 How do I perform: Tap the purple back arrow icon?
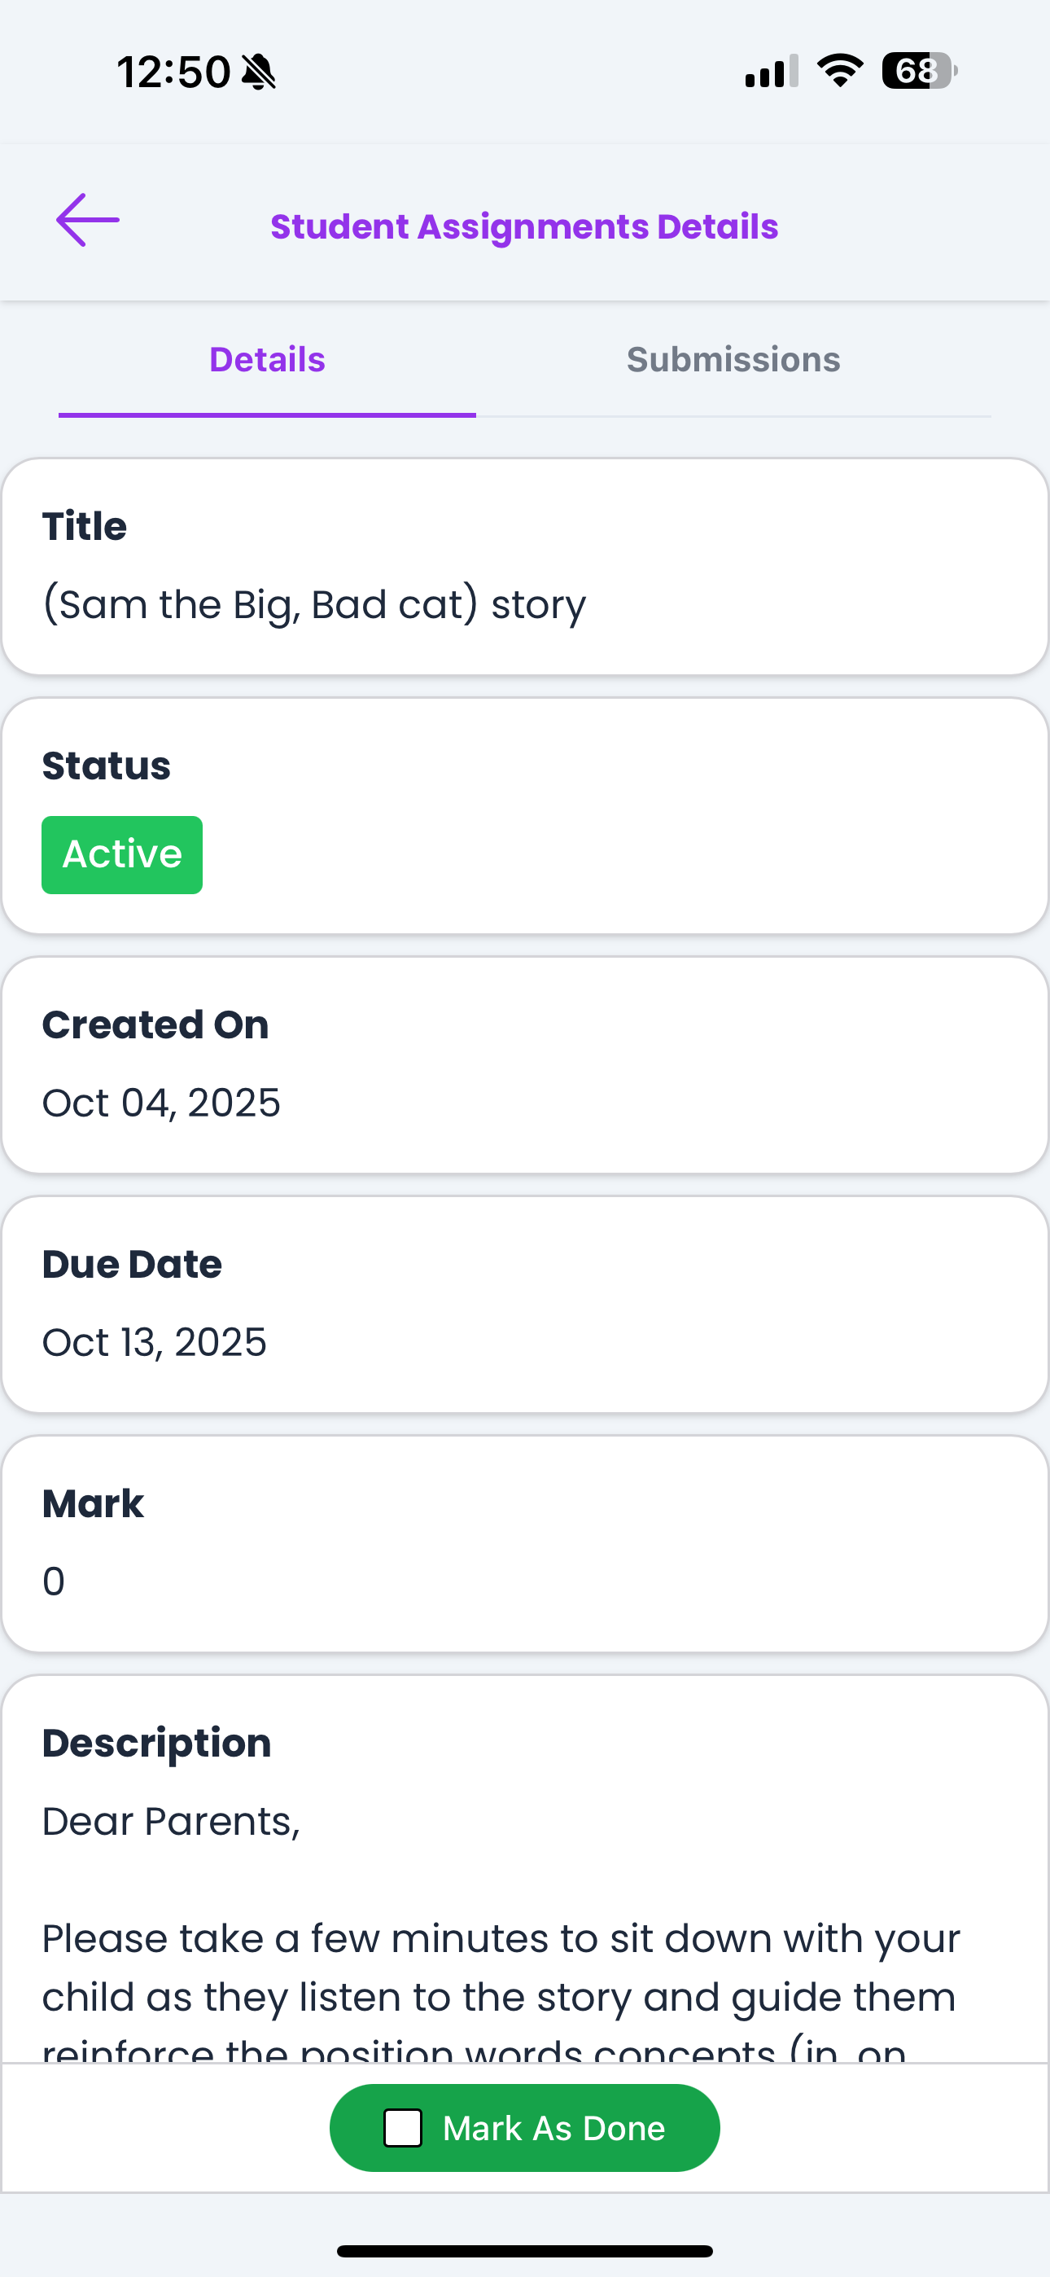click(x=88, y=220)
